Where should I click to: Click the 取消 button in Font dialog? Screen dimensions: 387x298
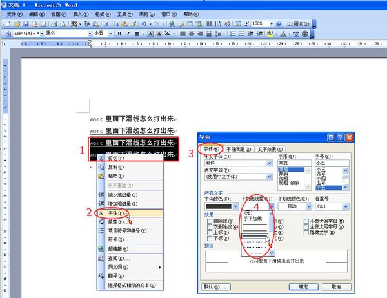336,287
